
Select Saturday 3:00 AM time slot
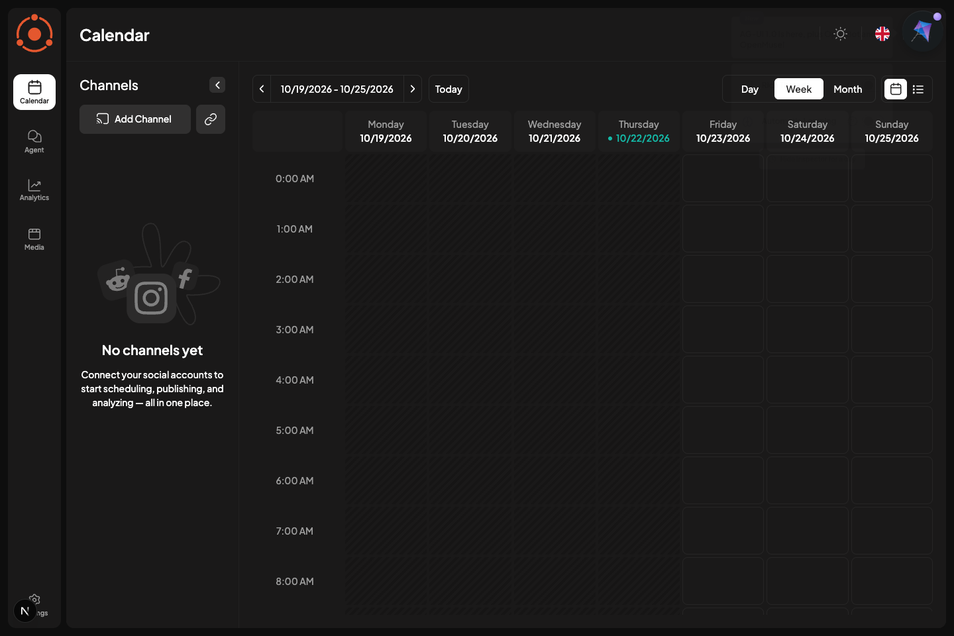[808, 329]
